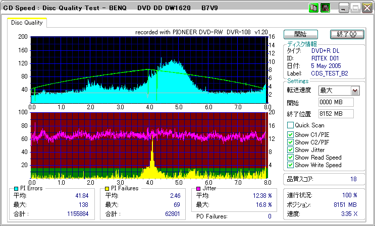375x226 pixels.
Task: Click the yellow PI Failures color swatch
Action: pos(108,188)
